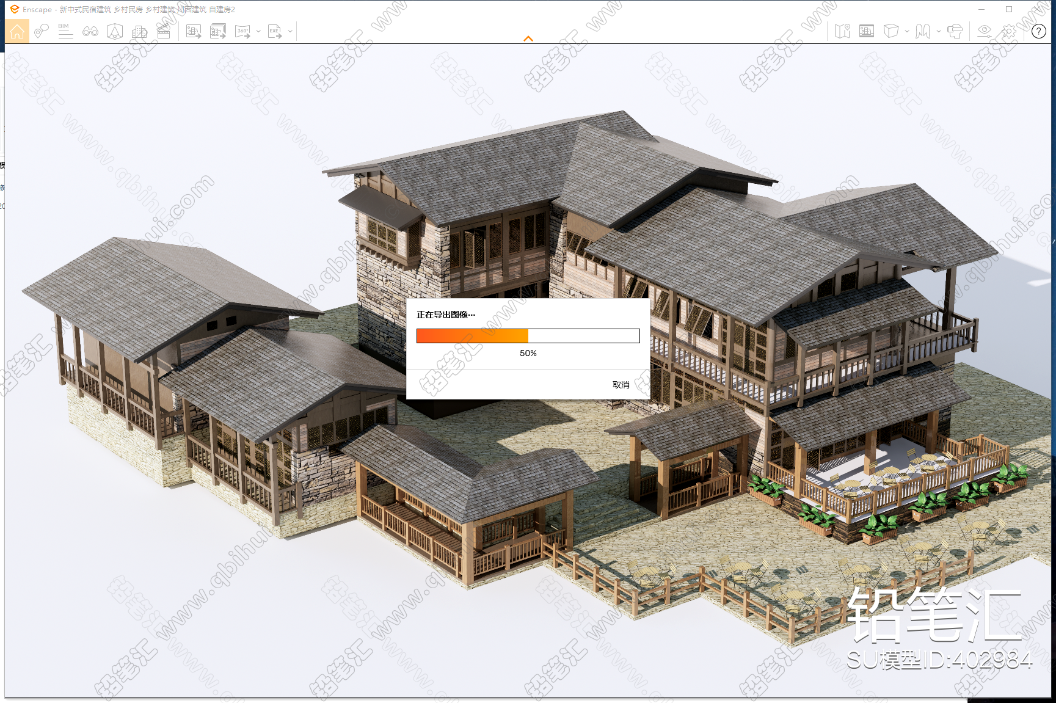Open general settings gear icon
This screenshot has width=1056, height=703.
pos(1009,31)
